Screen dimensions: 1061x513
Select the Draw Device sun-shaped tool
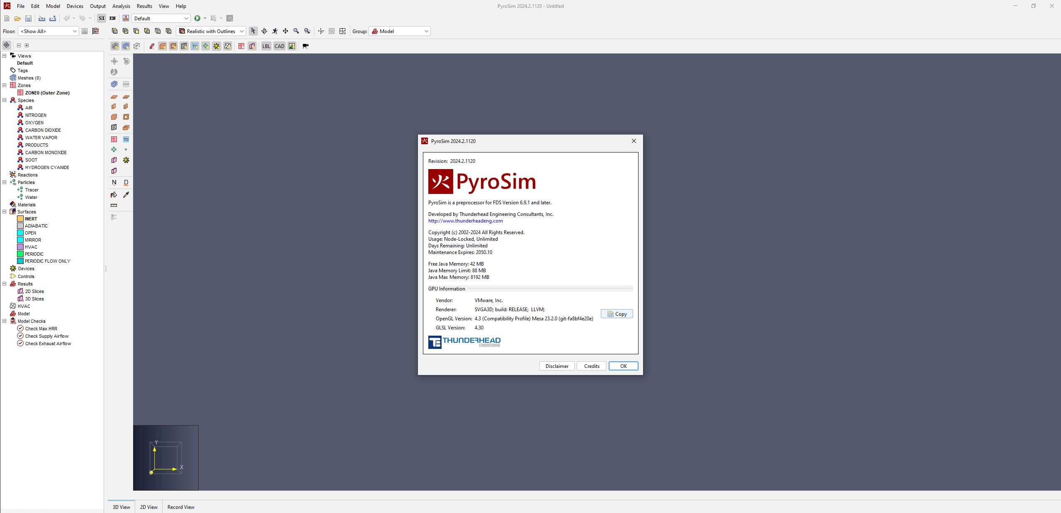(x=126, y=160)
